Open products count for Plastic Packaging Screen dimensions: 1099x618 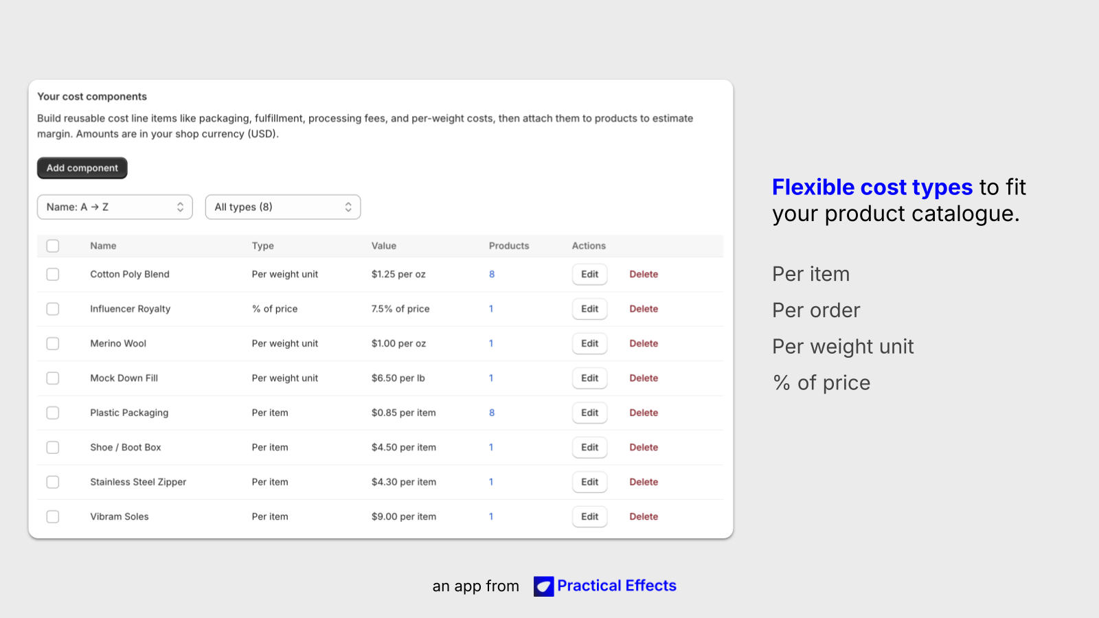tap(492, 413)
